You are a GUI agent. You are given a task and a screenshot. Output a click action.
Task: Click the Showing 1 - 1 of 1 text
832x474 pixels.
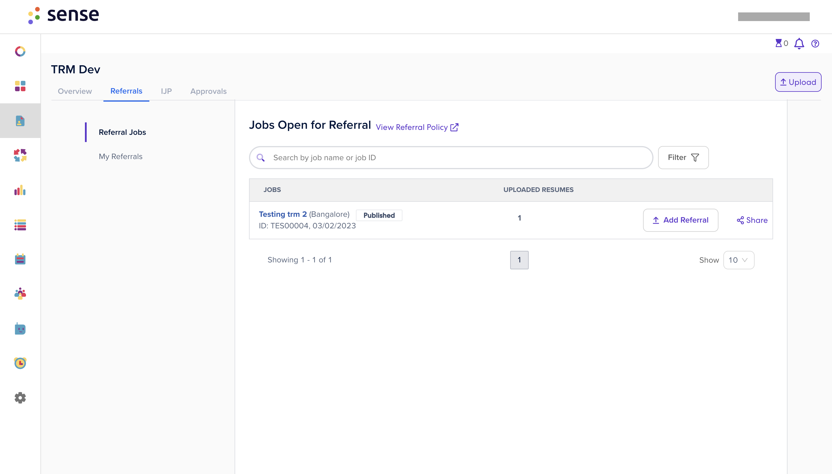(299, 260)
